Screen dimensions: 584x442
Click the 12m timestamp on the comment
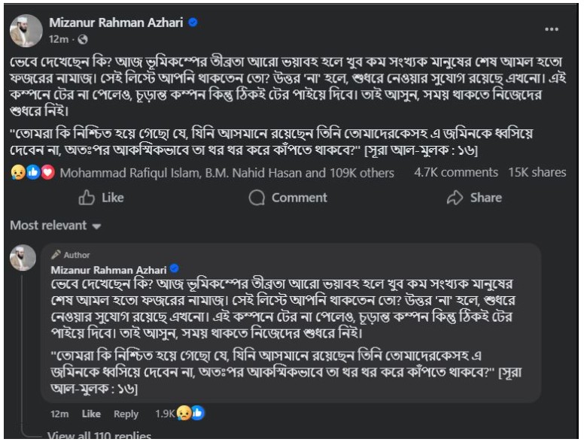60,413
